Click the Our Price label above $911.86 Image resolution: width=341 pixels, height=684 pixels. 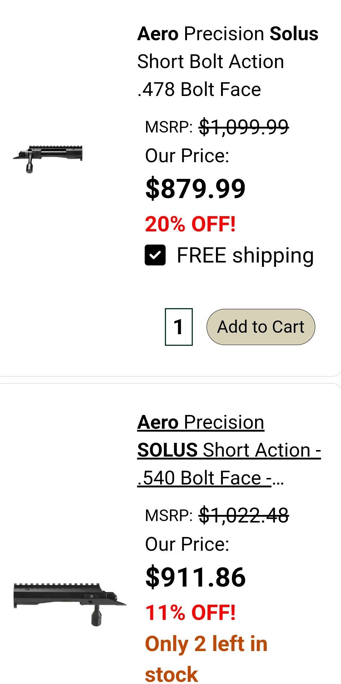click(x=187, y=544)
